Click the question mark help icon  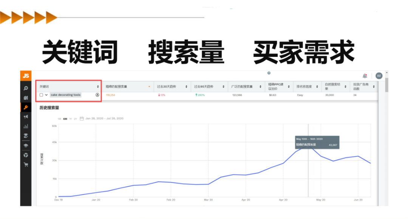[x=269, y=73]
